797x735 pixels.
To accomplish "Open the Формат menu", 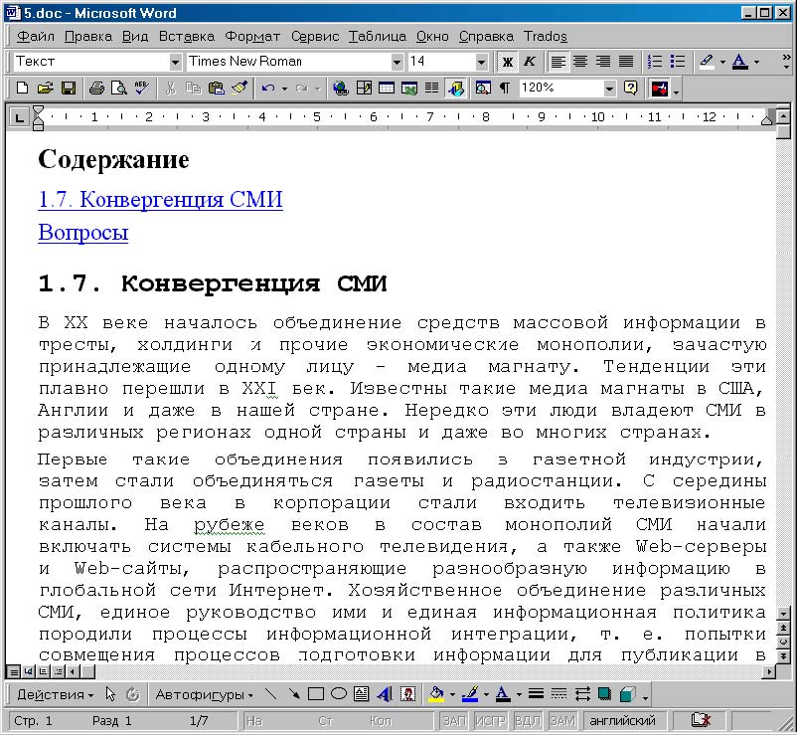I will (x=252, y=36).
